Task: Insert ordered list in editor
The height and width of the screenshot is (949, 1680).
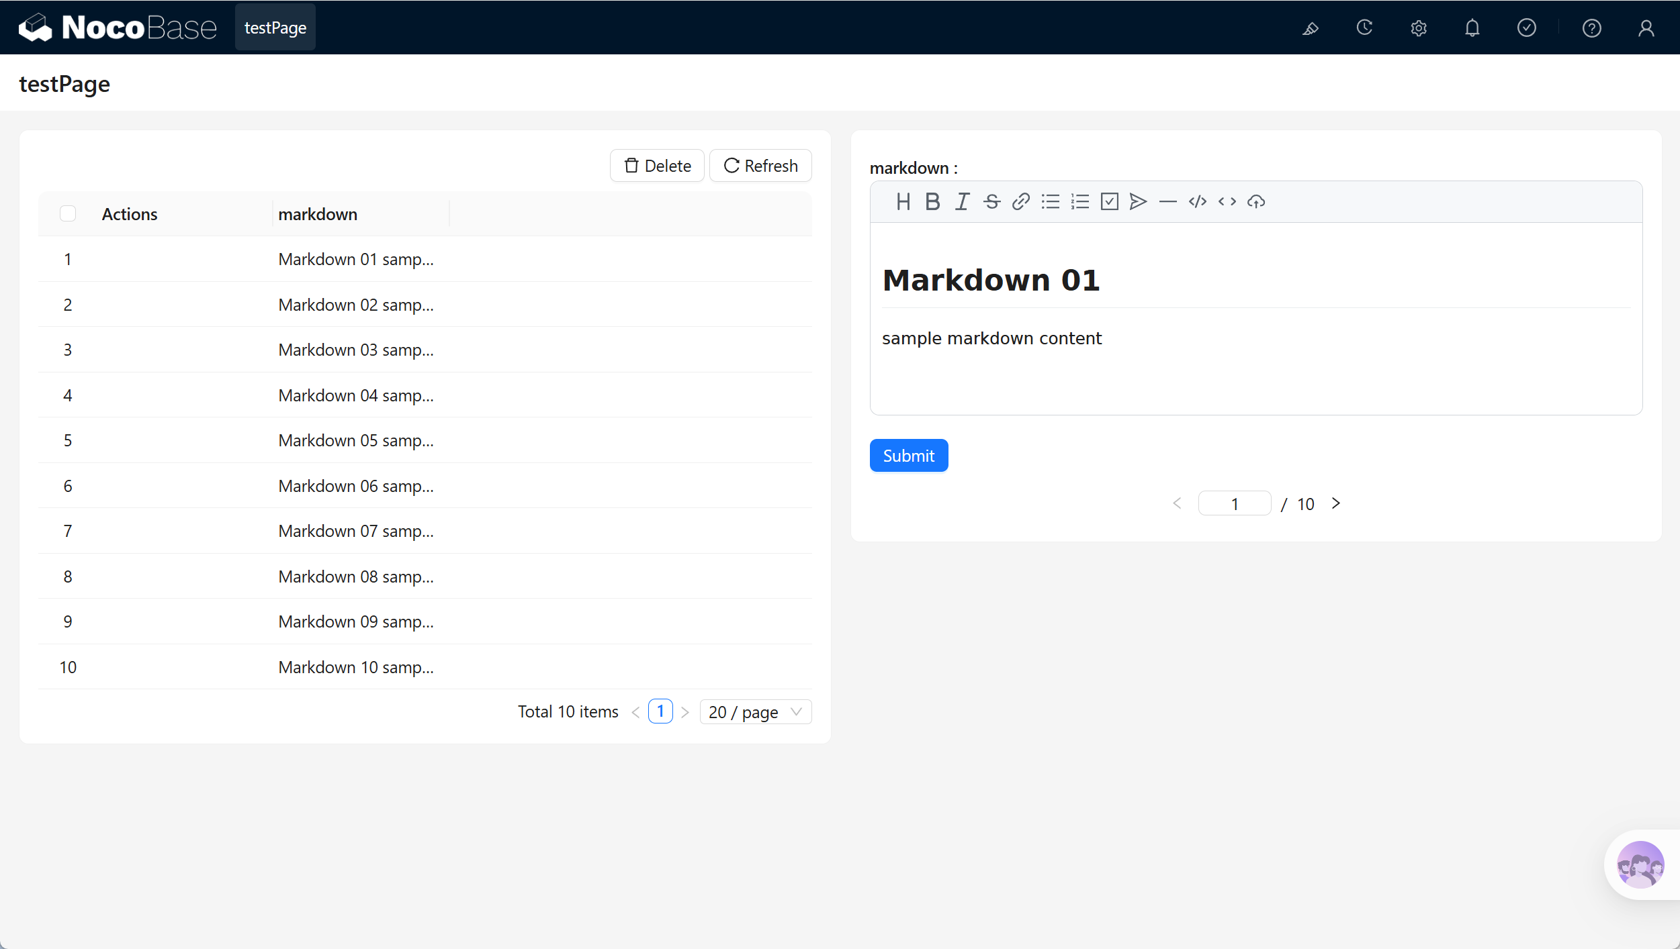Action: (x=1080, y=201)
